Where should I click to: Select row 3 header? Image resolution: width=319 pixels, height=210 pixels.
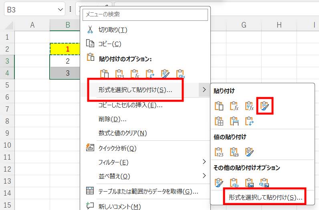[x=7, y=61]
